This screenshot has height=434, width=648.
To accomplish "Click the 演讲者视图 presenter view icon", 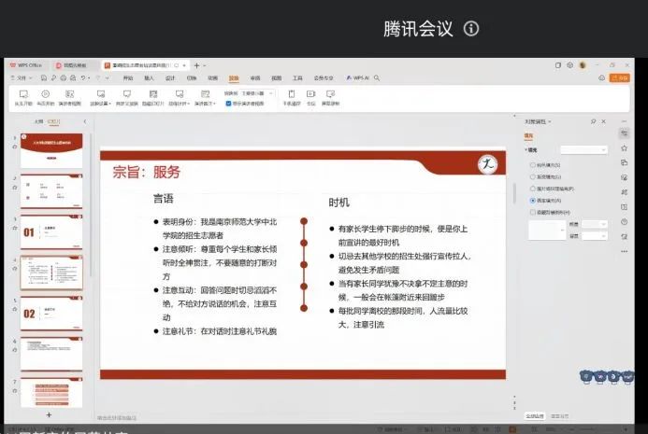I will [x=71, y=94].
